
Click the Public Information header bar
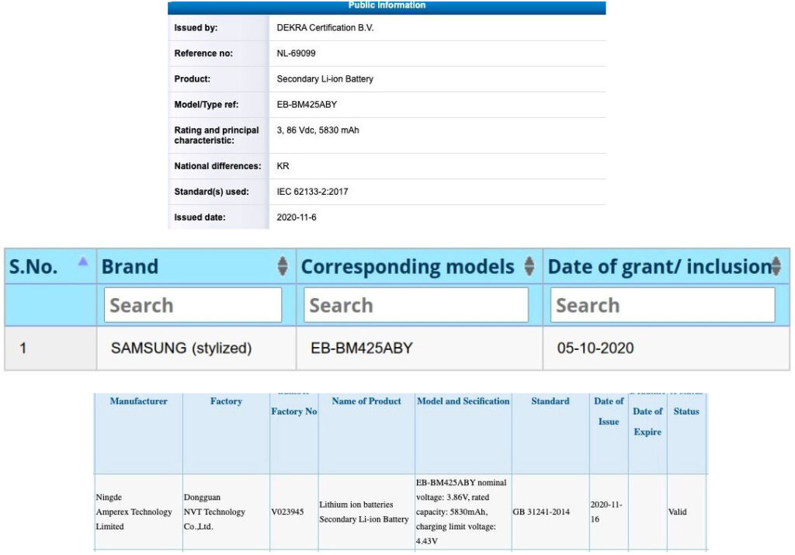point(386,5)
